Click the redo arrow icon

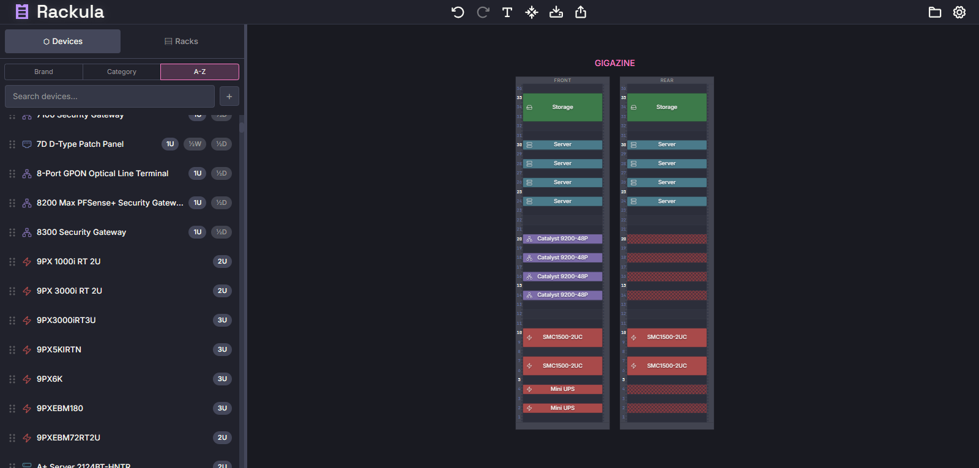[483, 12]
